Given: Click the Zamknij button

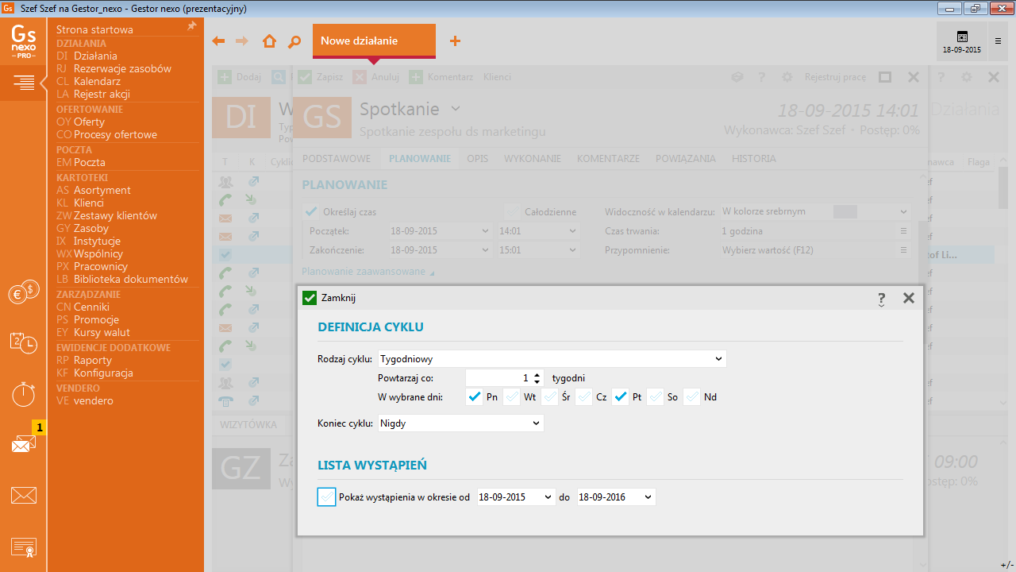Looking at the screenshot, I should (330, 298).
